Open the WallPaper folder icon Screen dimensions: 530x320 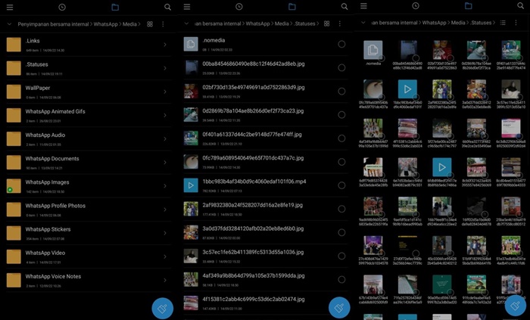pos(14,92)
